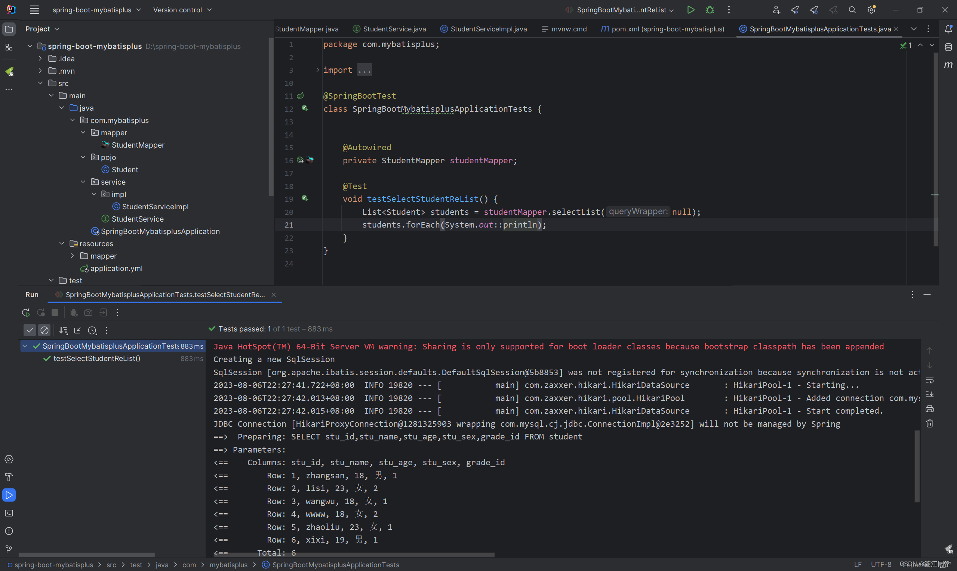
Task: Expand resources mapper folder
Action: click(73, 256)
